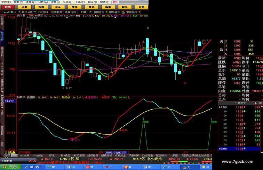Image resolution: width=263 pixels, height=170 pixels.
Task: Select the 港股 category button
Action: point(24,7)
